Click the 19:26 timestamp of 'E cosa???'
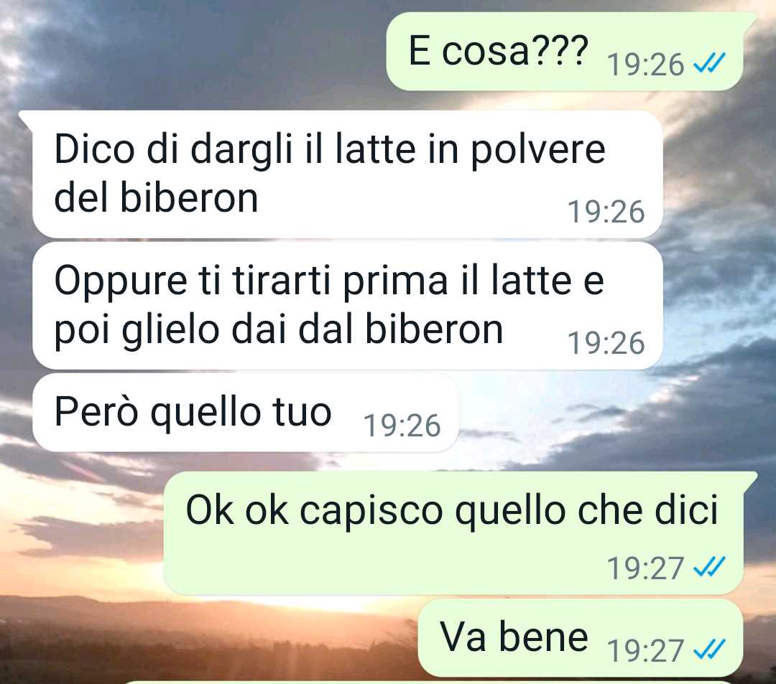Screen dimensions: 776x684 tap(645, 65)
